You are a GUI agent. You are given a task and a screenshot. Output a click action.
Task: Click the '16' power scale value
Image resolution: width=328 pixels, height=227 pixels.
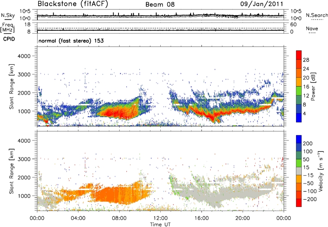point(306,87)
